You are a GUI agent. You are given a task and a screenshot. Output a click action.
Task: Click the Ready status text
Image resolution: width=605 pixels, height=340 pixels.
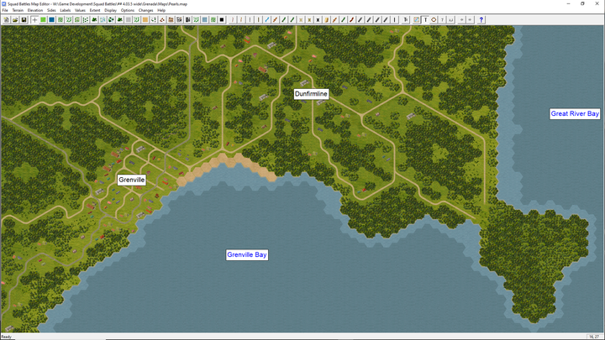coord(7,337)
